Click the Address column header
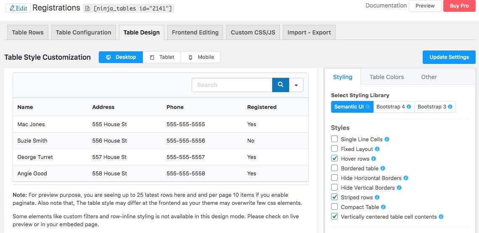Viewport: 479px width, 233px height. click(x=103, y=107)
